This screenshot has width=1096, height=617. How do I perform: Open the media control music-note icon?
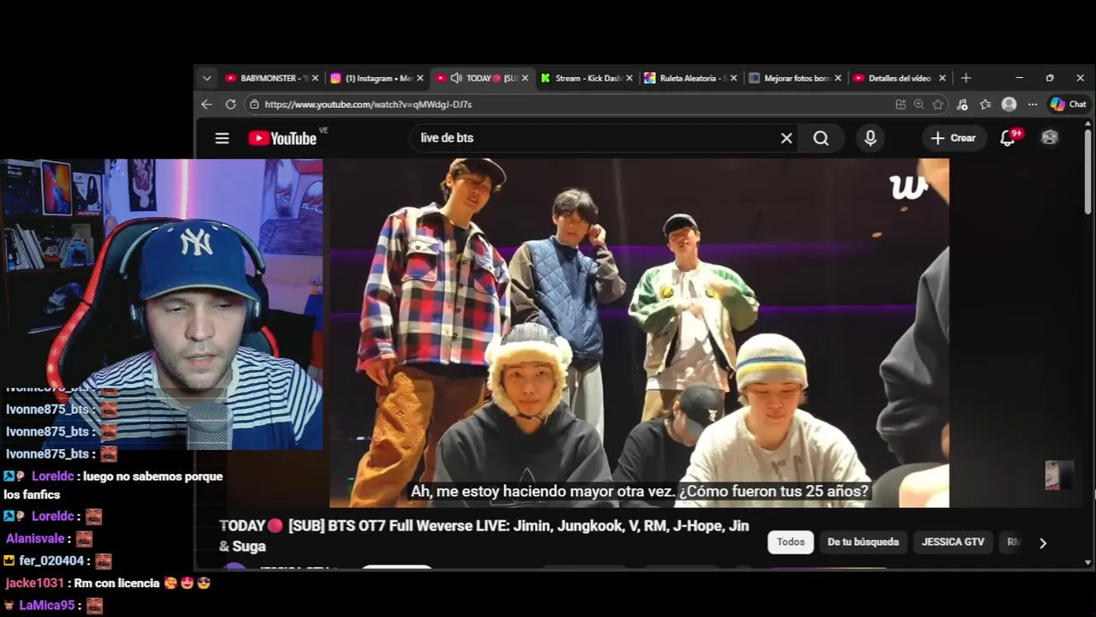[962, 104]
